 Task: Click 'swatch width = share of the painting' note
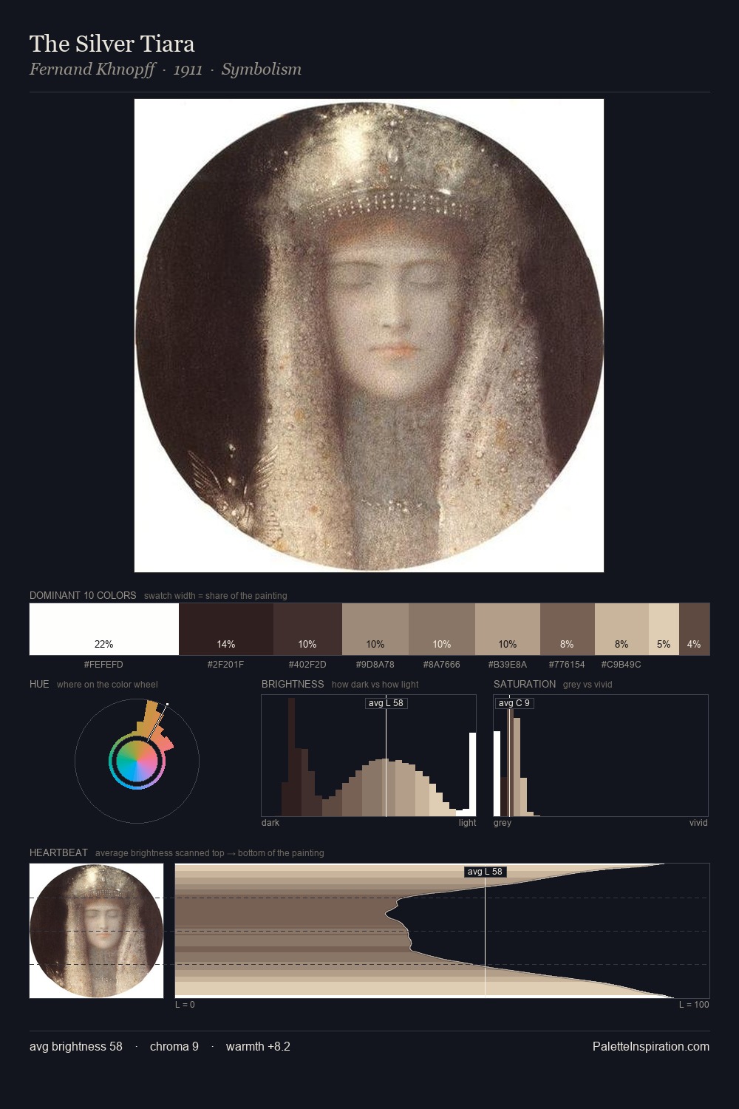216,596
